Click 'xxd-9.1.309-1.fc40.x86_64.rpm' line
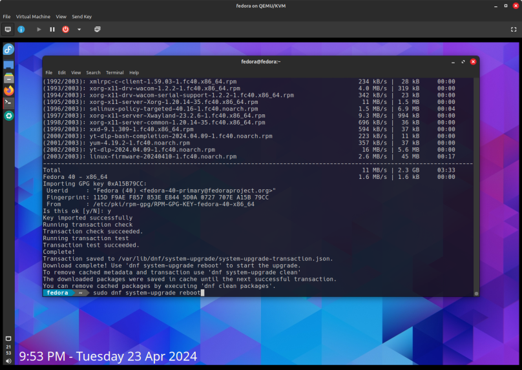Screen dimensions: 522x370 pos(141,129)
